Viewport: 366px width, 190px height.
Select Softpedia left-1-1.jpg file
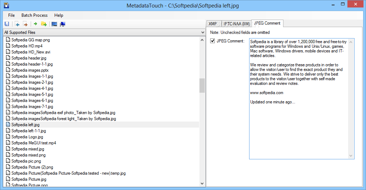(x=29, y=130)
